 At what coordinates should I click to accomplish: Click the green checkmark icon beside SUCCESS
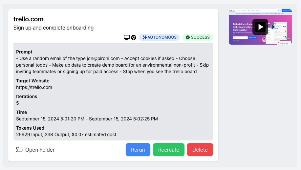(x=188, y=37)
